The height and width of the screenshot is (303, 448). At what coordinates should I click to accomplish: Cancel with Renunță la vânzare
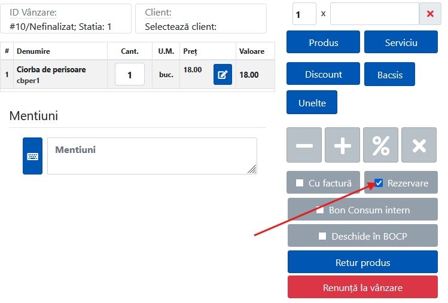(362, 287)
